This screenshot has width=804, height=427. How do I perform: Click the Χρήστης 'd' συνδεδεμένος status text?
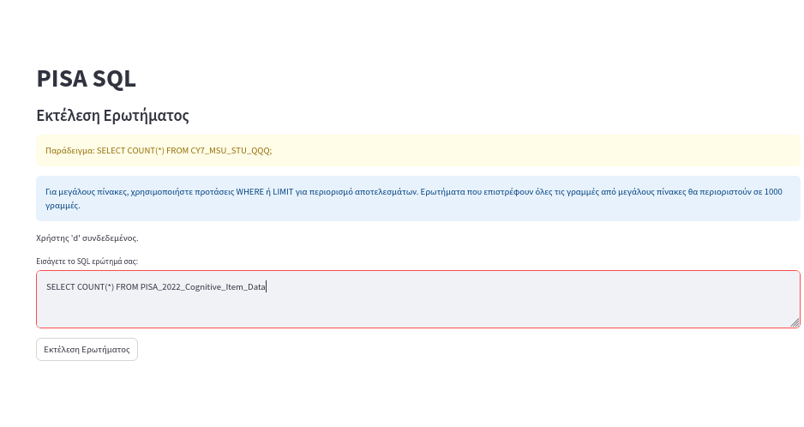click(x=87, y=238)
